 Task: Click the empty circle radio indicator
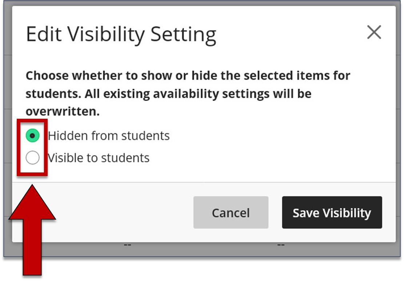coord(32,158)
